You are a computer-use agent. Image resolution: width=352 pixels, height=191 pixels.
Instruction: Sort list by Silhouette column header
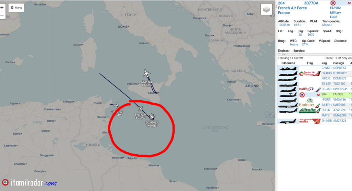tap(288, 63)
